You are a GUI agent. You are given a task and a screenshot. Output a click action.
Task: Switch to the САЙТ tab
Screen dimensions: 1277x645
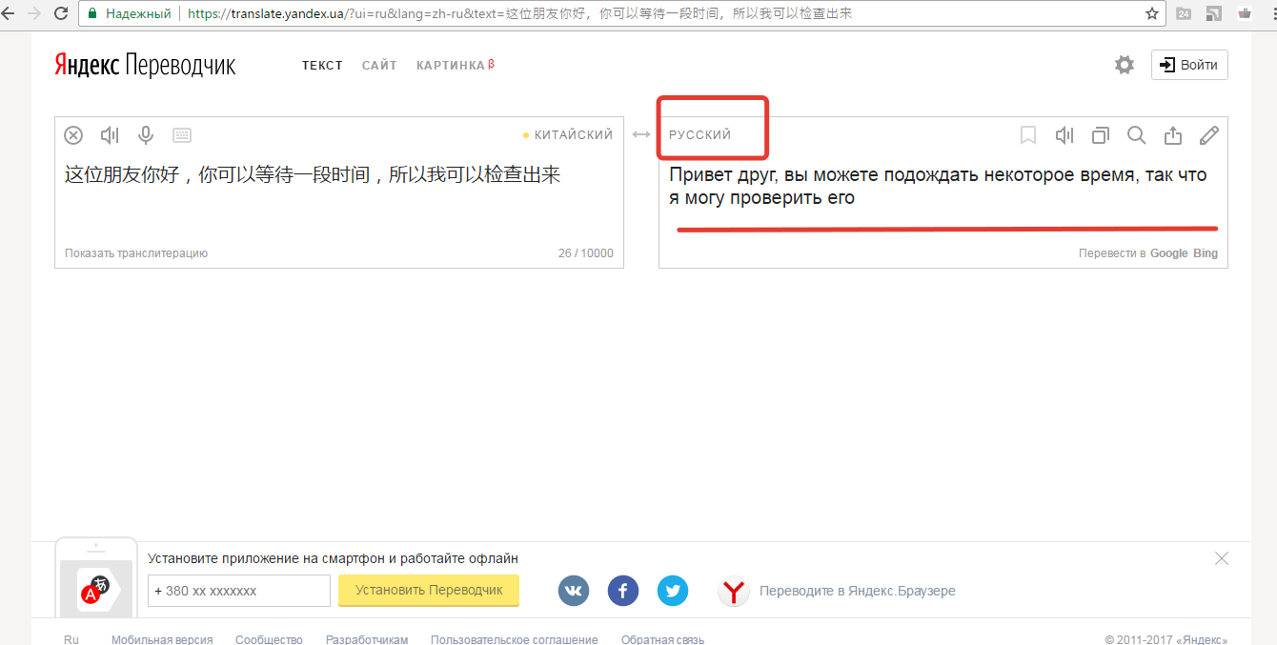379,65
